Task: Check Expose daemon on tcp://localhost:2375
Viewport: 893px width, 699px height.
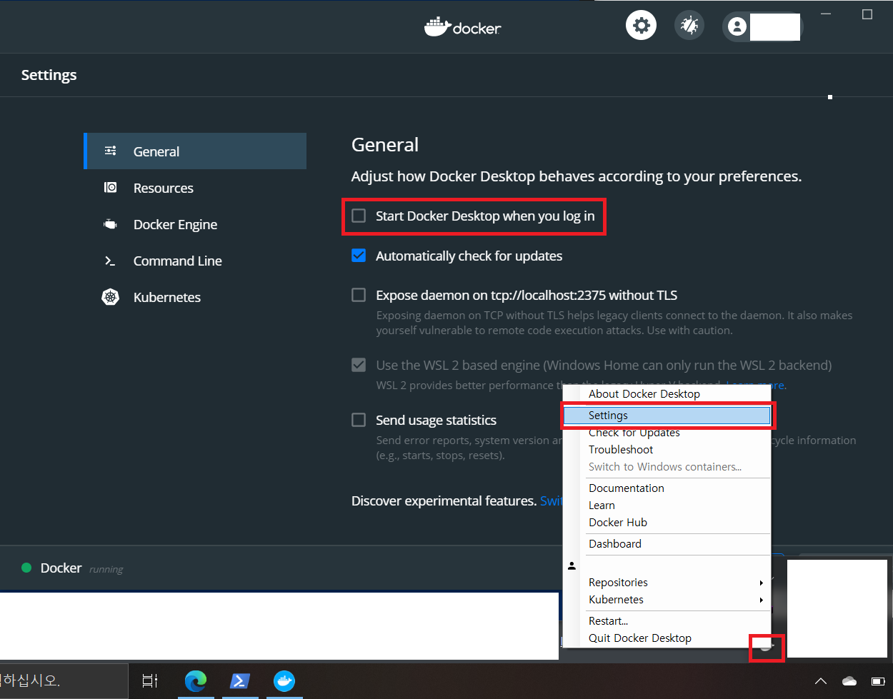Action: pos(359,295)
